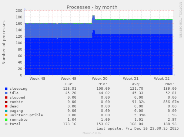Click the dark red zombie swatch

click(6, 102)
